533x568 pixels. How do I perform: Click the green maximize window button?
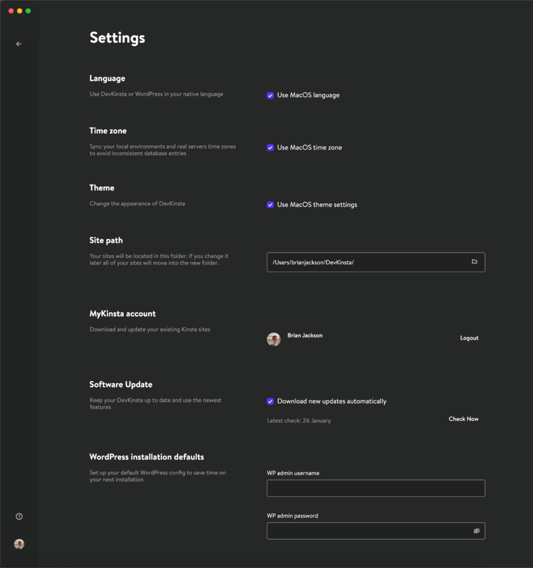click(x=28, y=11)
